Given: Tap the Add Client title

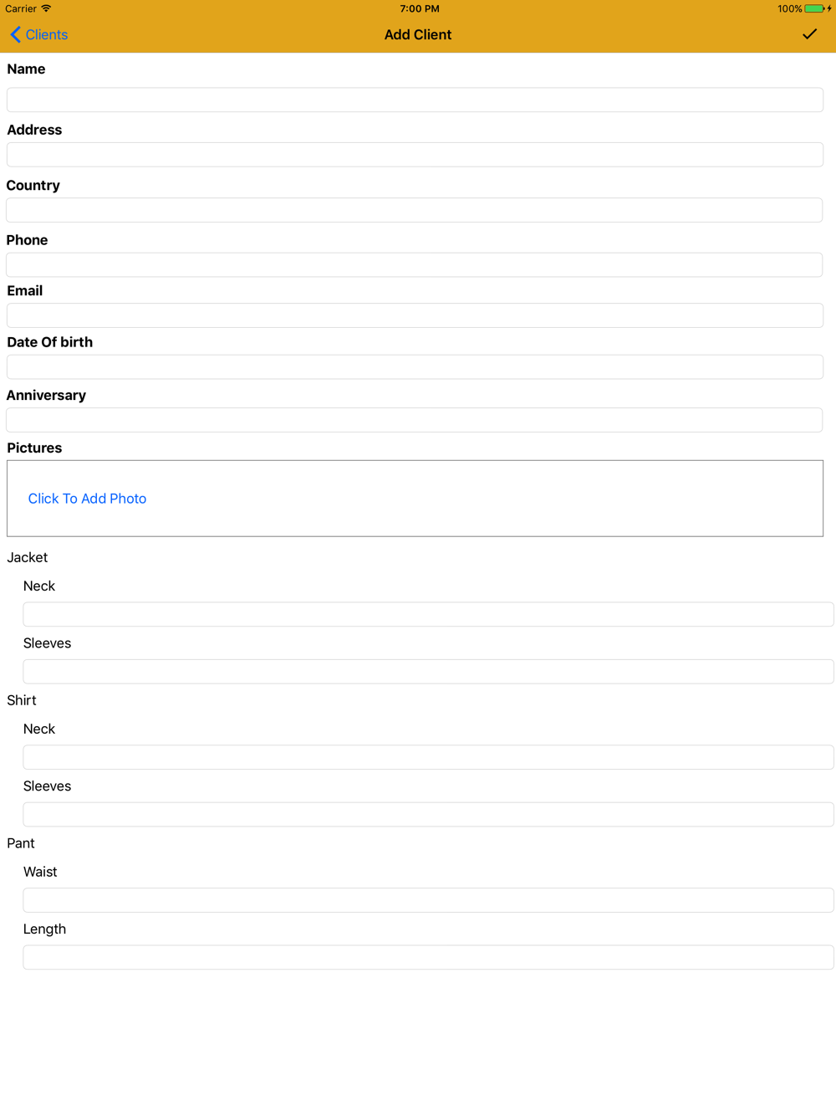Looking at the screenshot, I should (418, 34).
